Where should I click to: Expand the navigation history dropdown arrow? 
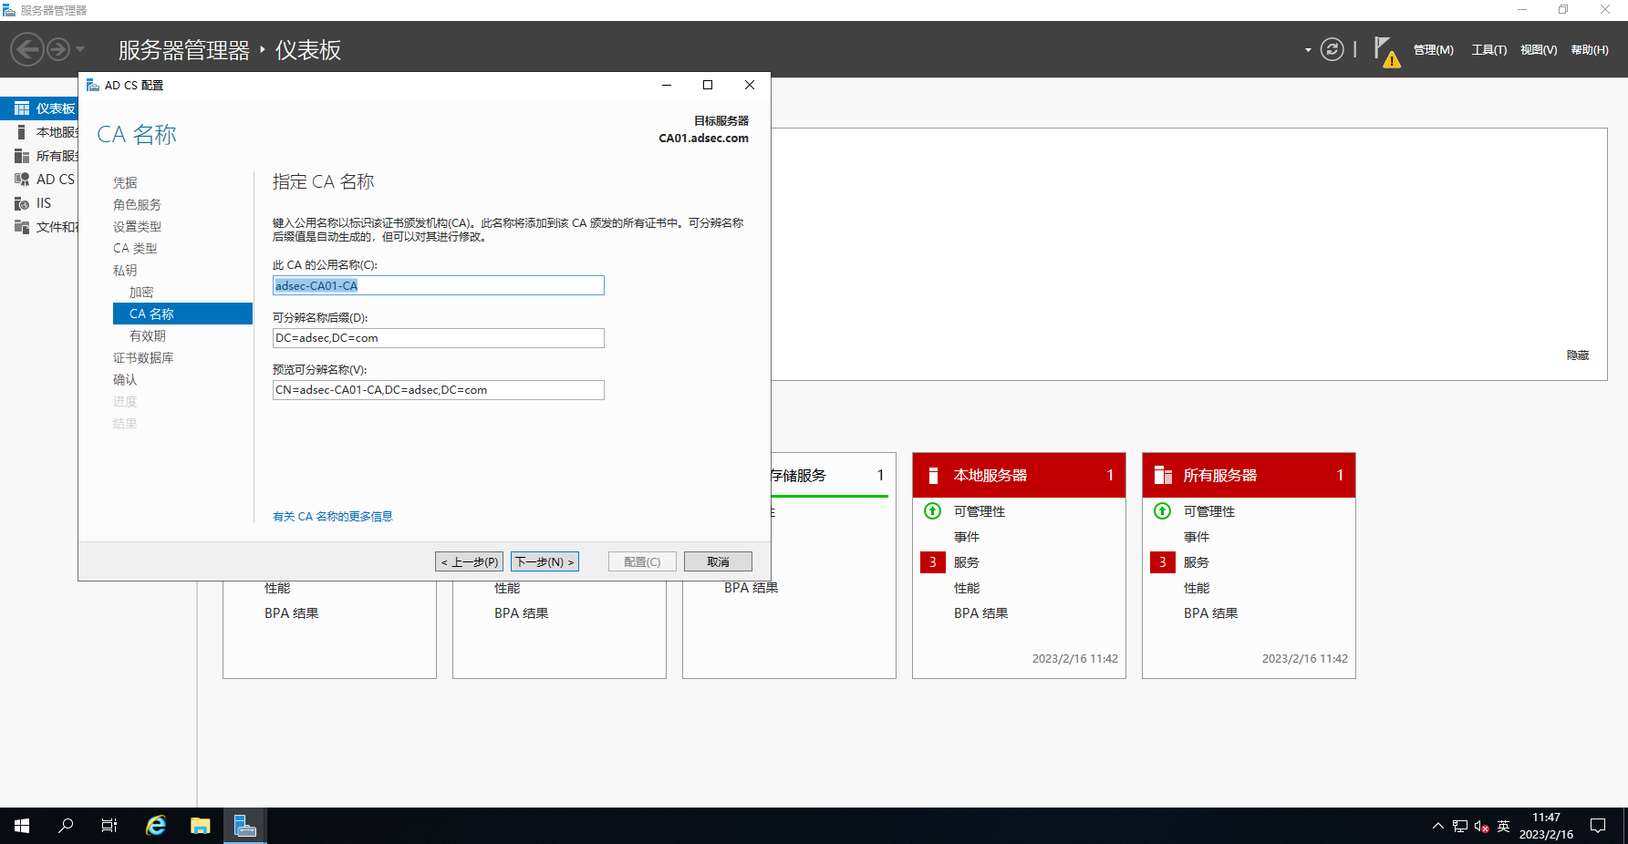tap(80, 49)
